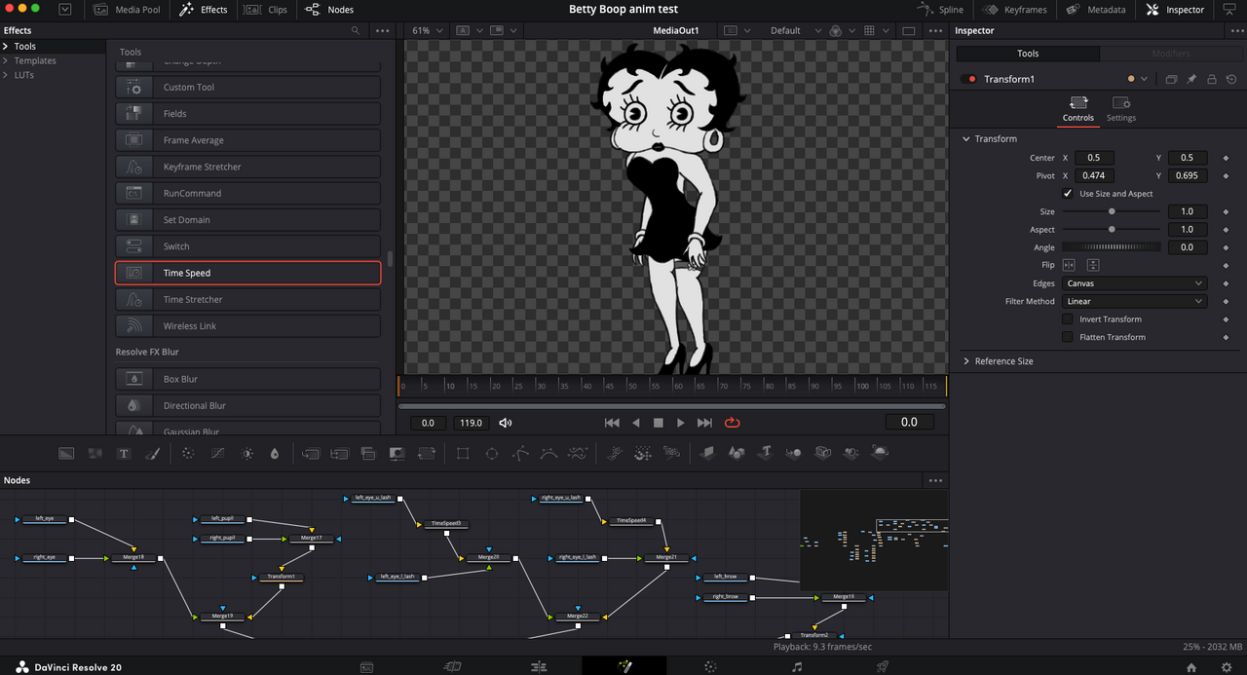Flip the image horizontally
Viewport: 1247px width, 675px height.
click(x=1069, y=265)
